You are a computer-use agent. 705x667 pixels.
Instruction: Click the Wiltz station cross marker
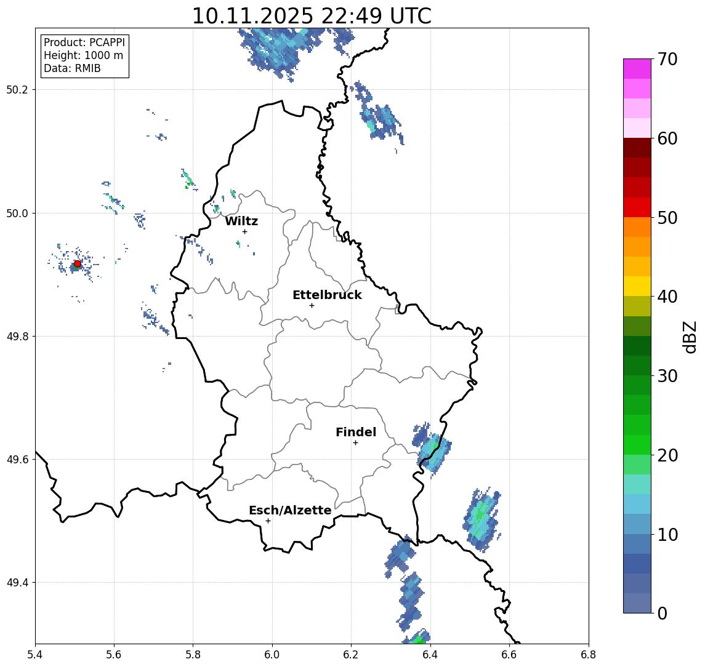click(x=244, y=231)
